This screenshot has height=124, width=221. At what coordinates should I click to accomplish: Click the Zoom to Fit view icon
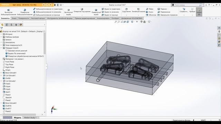[116, 22]
